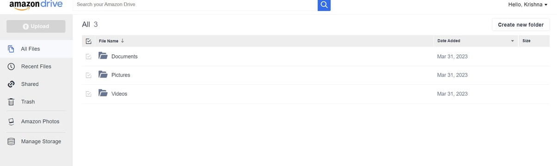Click the Shared link icon
The width and height of the screenshot is (557, 166).
tap(11, 84)
